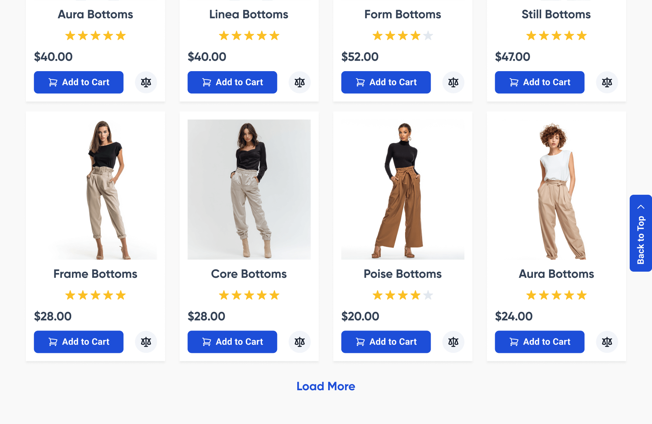Click the Poise Bottoms star rating
Screen dimensions: 652x424
[403, 295]
